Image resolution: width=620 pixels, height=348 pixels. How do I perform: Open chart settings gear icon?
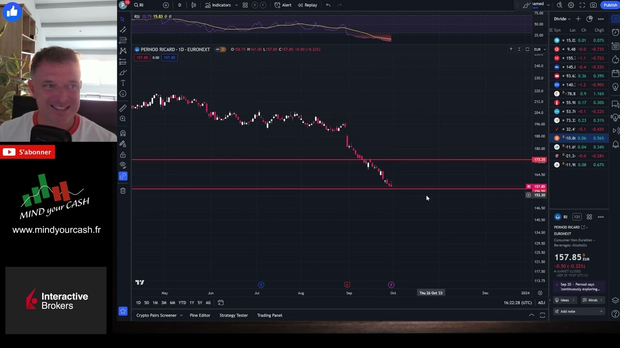pos(571,5)
